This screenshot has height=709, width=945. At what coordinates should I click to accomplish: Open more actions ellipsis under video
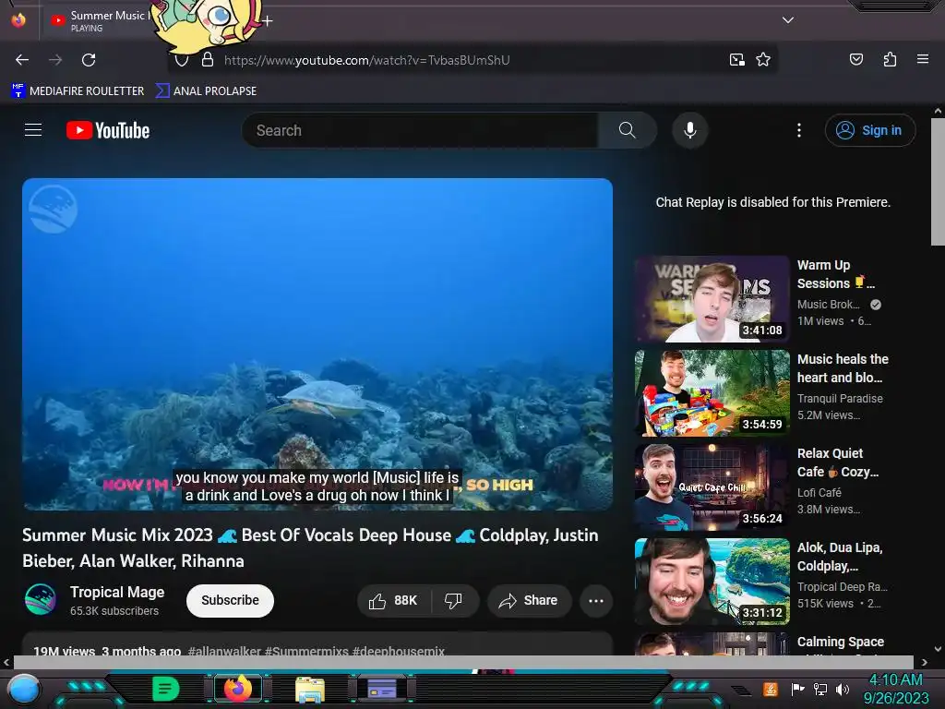pos(596,600)
